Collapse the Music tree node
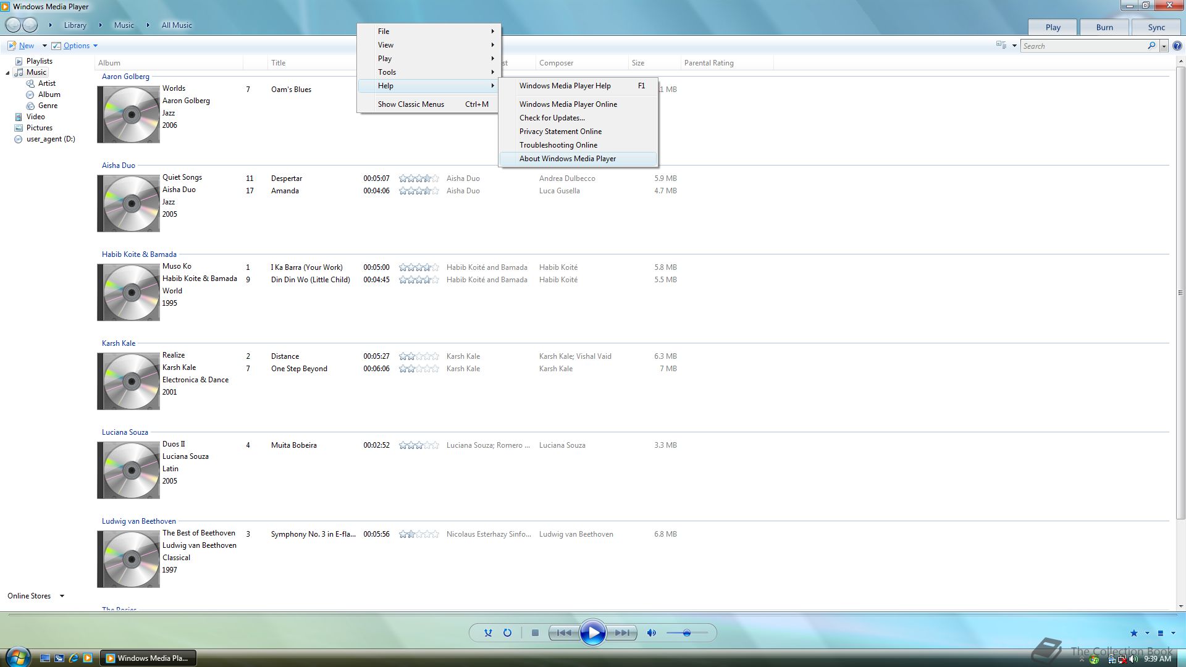Viewport: 1186px width, 667px height. [x=8, y=73]
